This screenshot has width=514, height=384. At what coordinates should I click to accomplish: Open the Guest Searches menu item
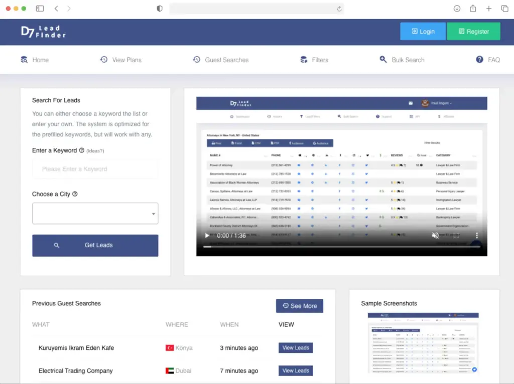pos(221,60)
